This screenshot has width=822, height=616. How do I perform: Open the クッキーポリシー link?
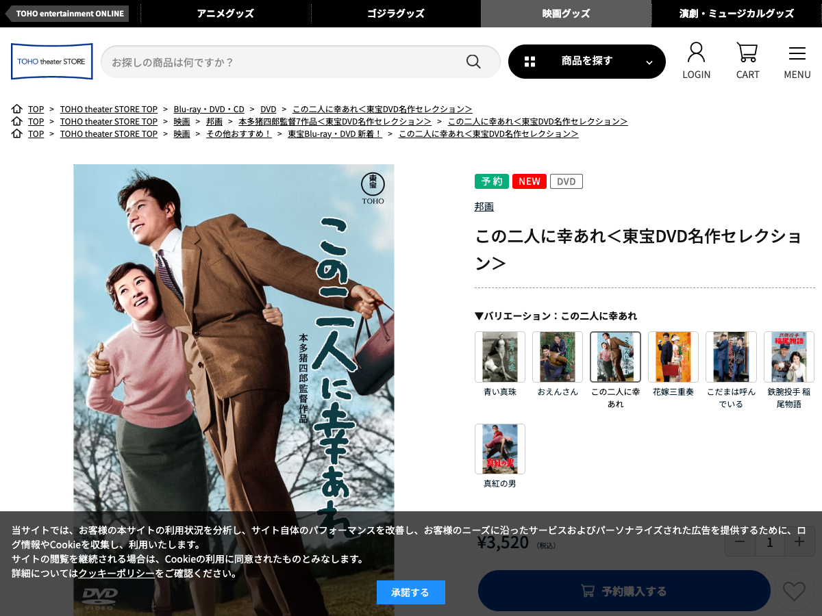[116, 574]
